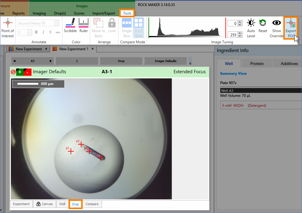
Task: Activate the Scribble drawing tool
Action: pos(70,25)
